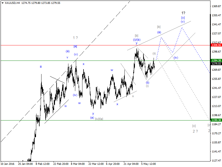Click the '10 Jan 2016' date on time axis
This screenshot has height=167, width=222.
8,163
